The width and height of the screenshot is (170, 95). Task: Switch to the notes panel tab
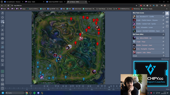tap(167, 26)
